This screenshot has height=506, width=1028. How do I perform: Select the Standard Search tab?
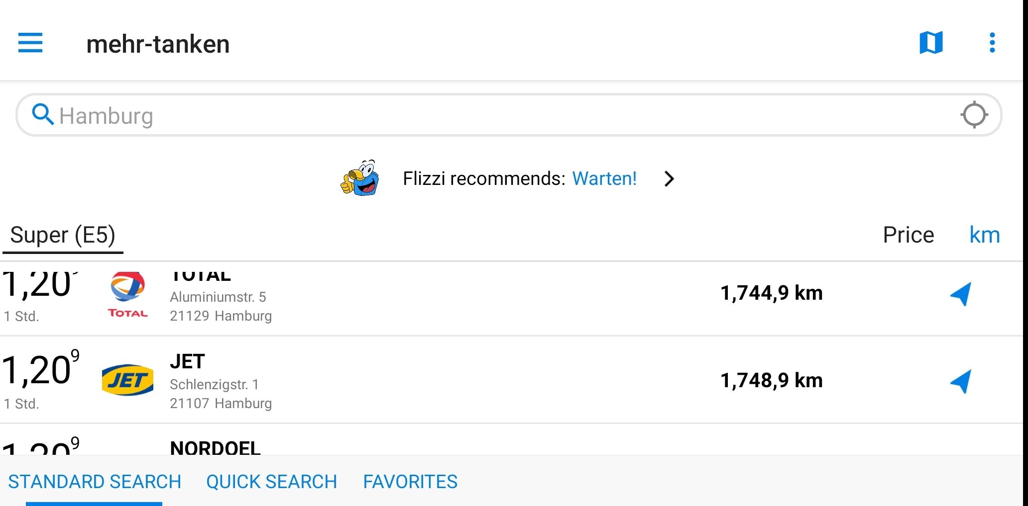coord(95,482)
